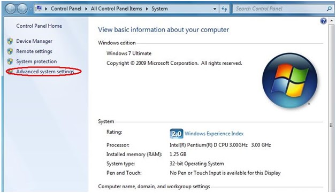Go to Control Panel Home
Viewport: 336px width, 193px height.
(x=39, y=26)
